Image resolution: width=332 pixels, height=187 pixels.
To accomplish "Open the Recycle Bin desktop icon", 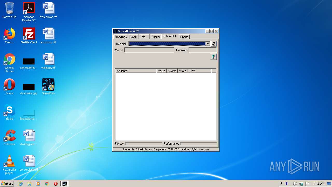I will click(x=9, y=11).
